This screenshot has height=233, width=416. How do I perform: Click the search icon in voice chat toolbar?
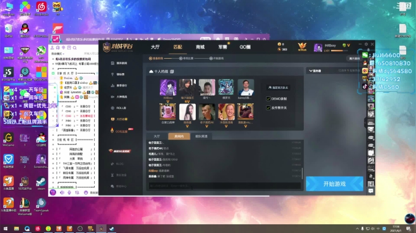(x=75, y=48)
